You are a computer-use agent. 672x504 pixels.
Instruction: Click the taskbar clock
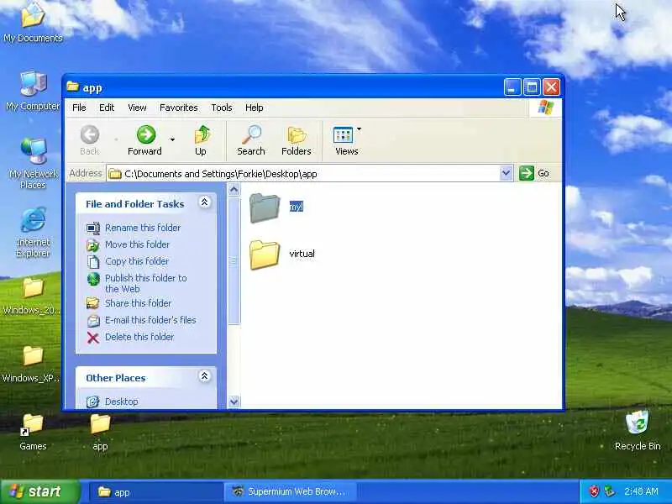click(x=641, y=491)
